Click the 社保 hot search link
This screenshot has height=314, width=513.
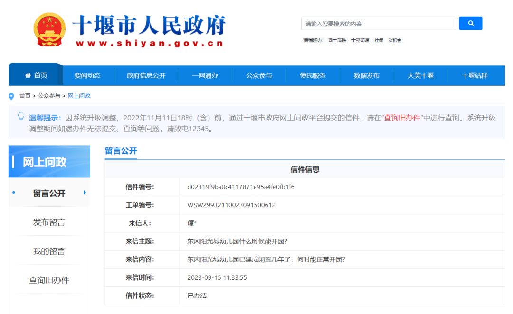point(379,40)
